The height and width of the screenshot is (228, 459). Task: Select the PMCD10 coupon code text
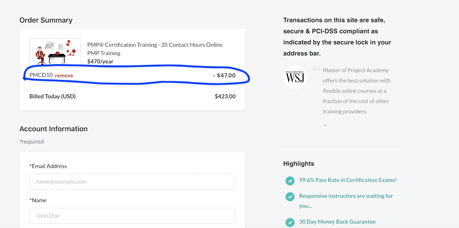41,75
